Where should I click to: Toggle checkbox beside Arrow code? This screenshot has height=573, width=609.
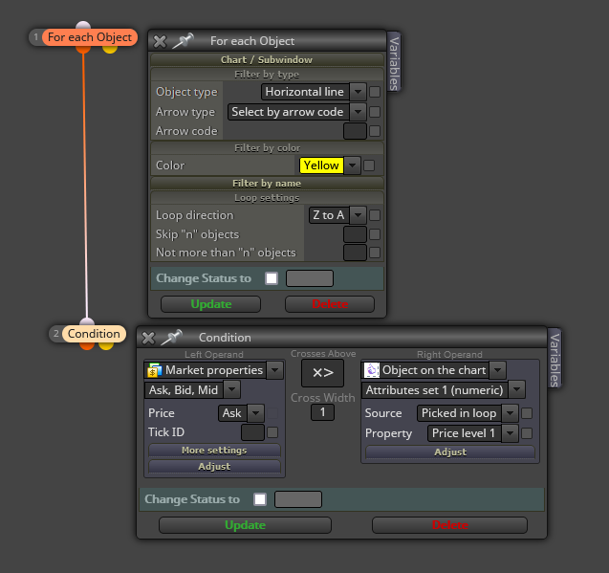point(375,131)
